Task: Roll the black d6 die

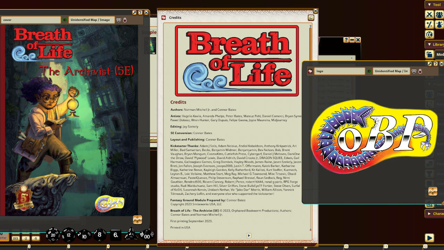Action: [x=115, y=235]
